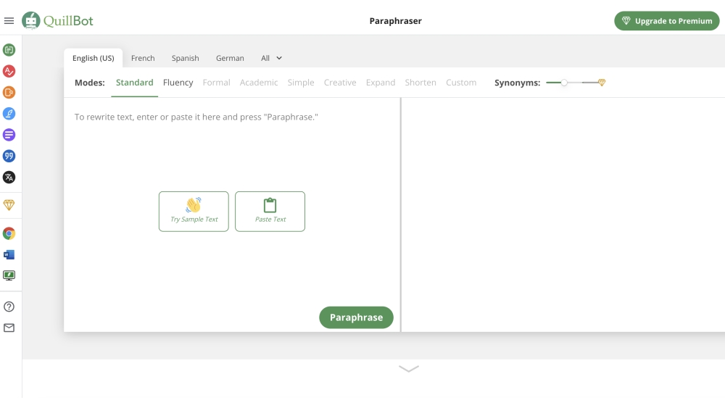Select the Shorten mode
Image resolution: width=725 pixels, height=408 pixels.
tap(420, 83)
